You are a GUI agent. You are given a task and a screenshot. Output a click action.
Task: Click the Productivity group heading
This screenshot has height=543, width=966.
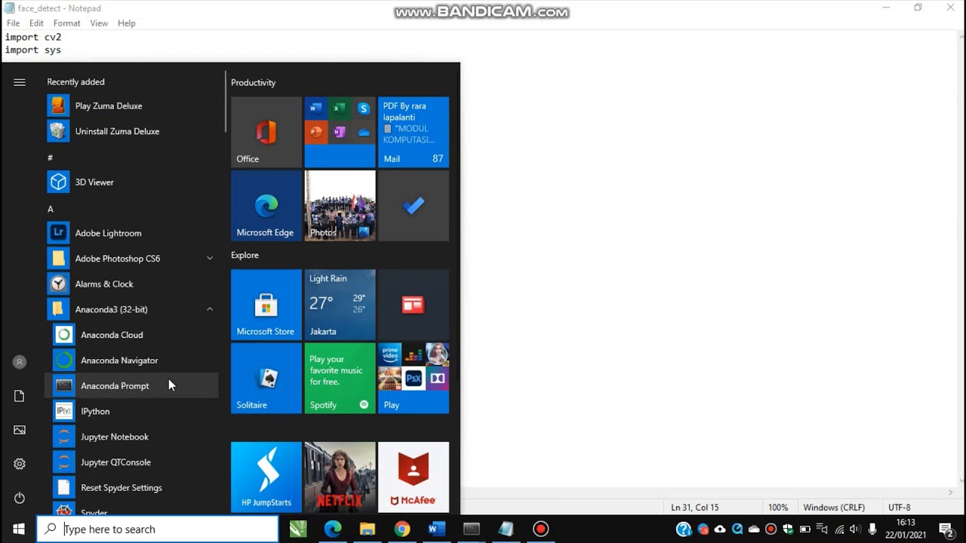click(254, 82)
